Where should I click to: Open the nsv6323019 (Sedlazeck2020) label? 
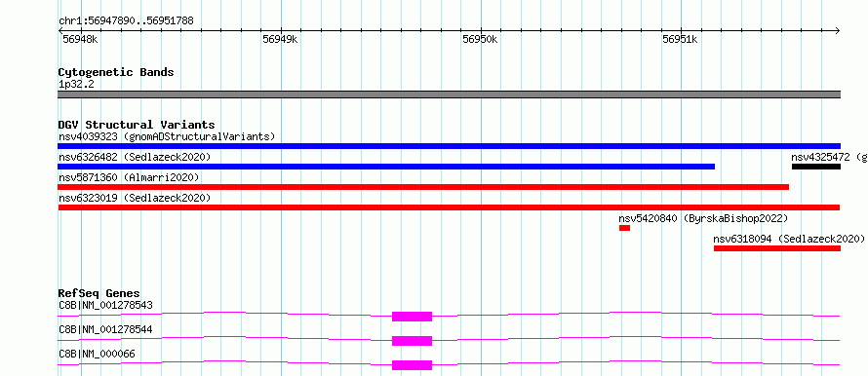coord(135,198)
